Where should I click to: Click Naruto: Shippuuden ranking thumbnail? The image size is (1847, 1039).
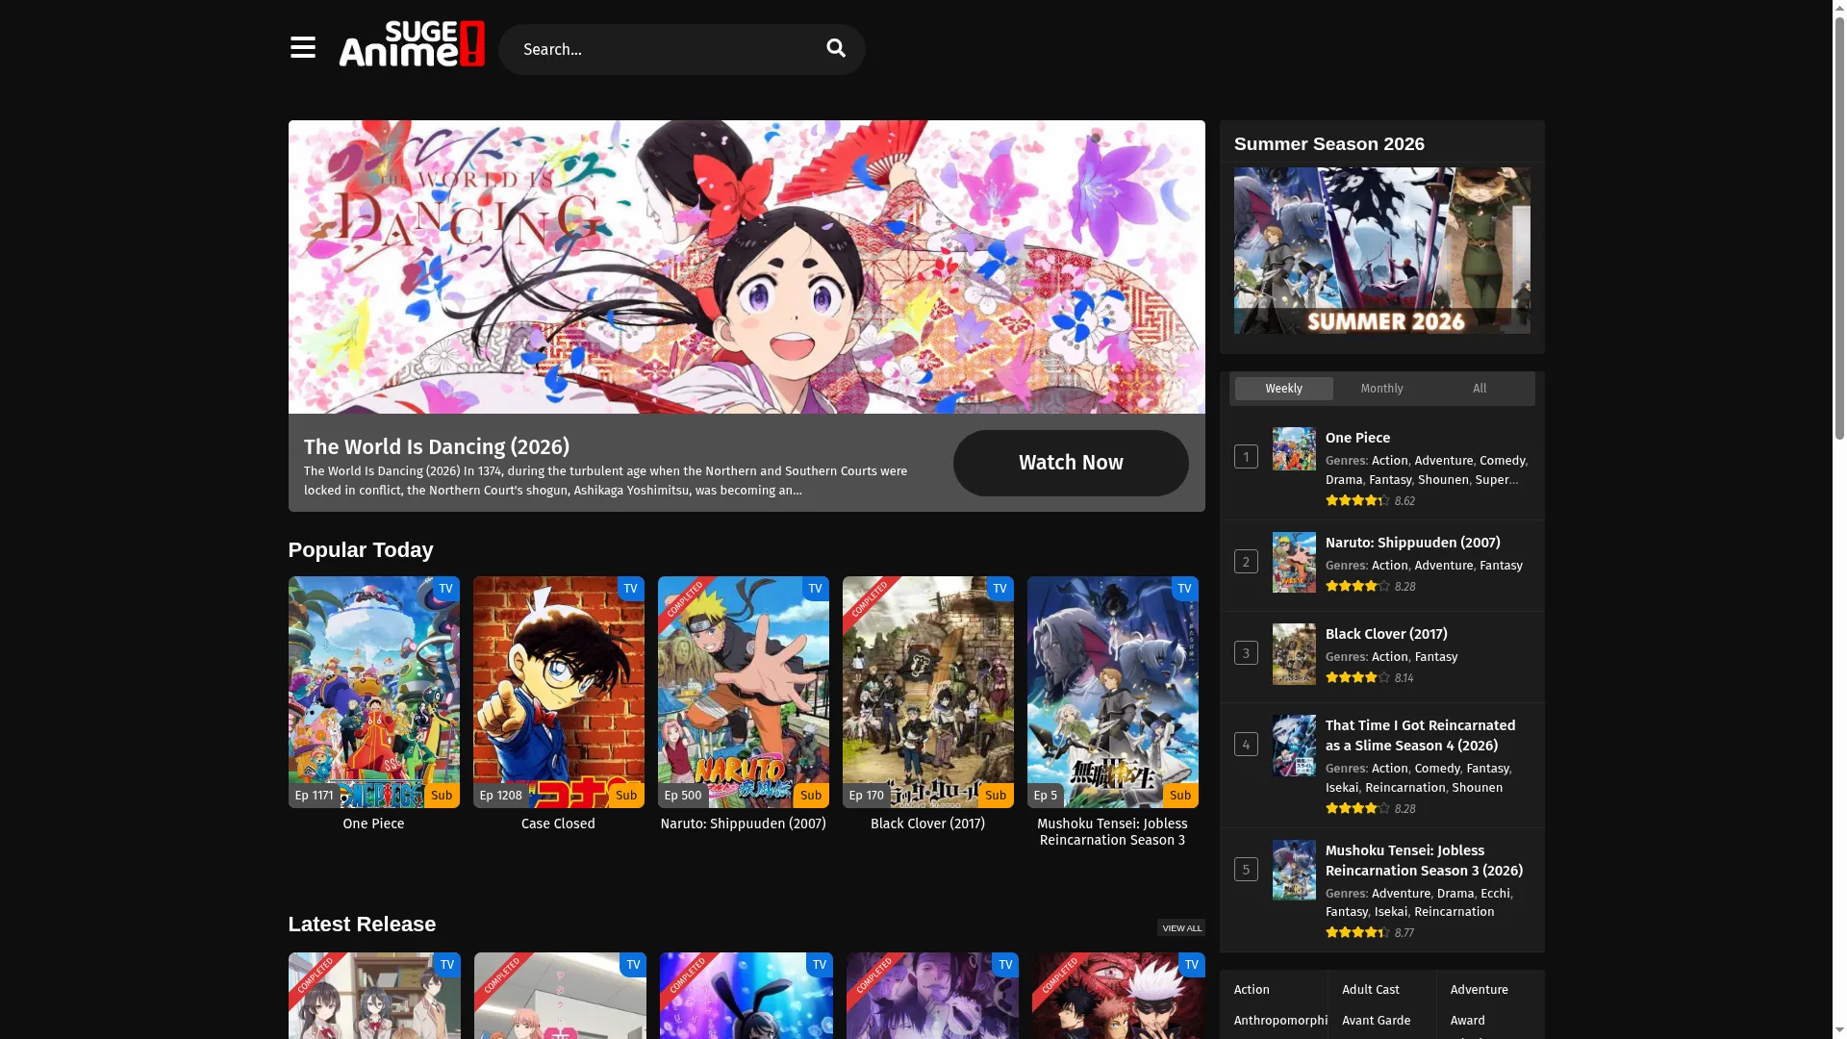1294,562
